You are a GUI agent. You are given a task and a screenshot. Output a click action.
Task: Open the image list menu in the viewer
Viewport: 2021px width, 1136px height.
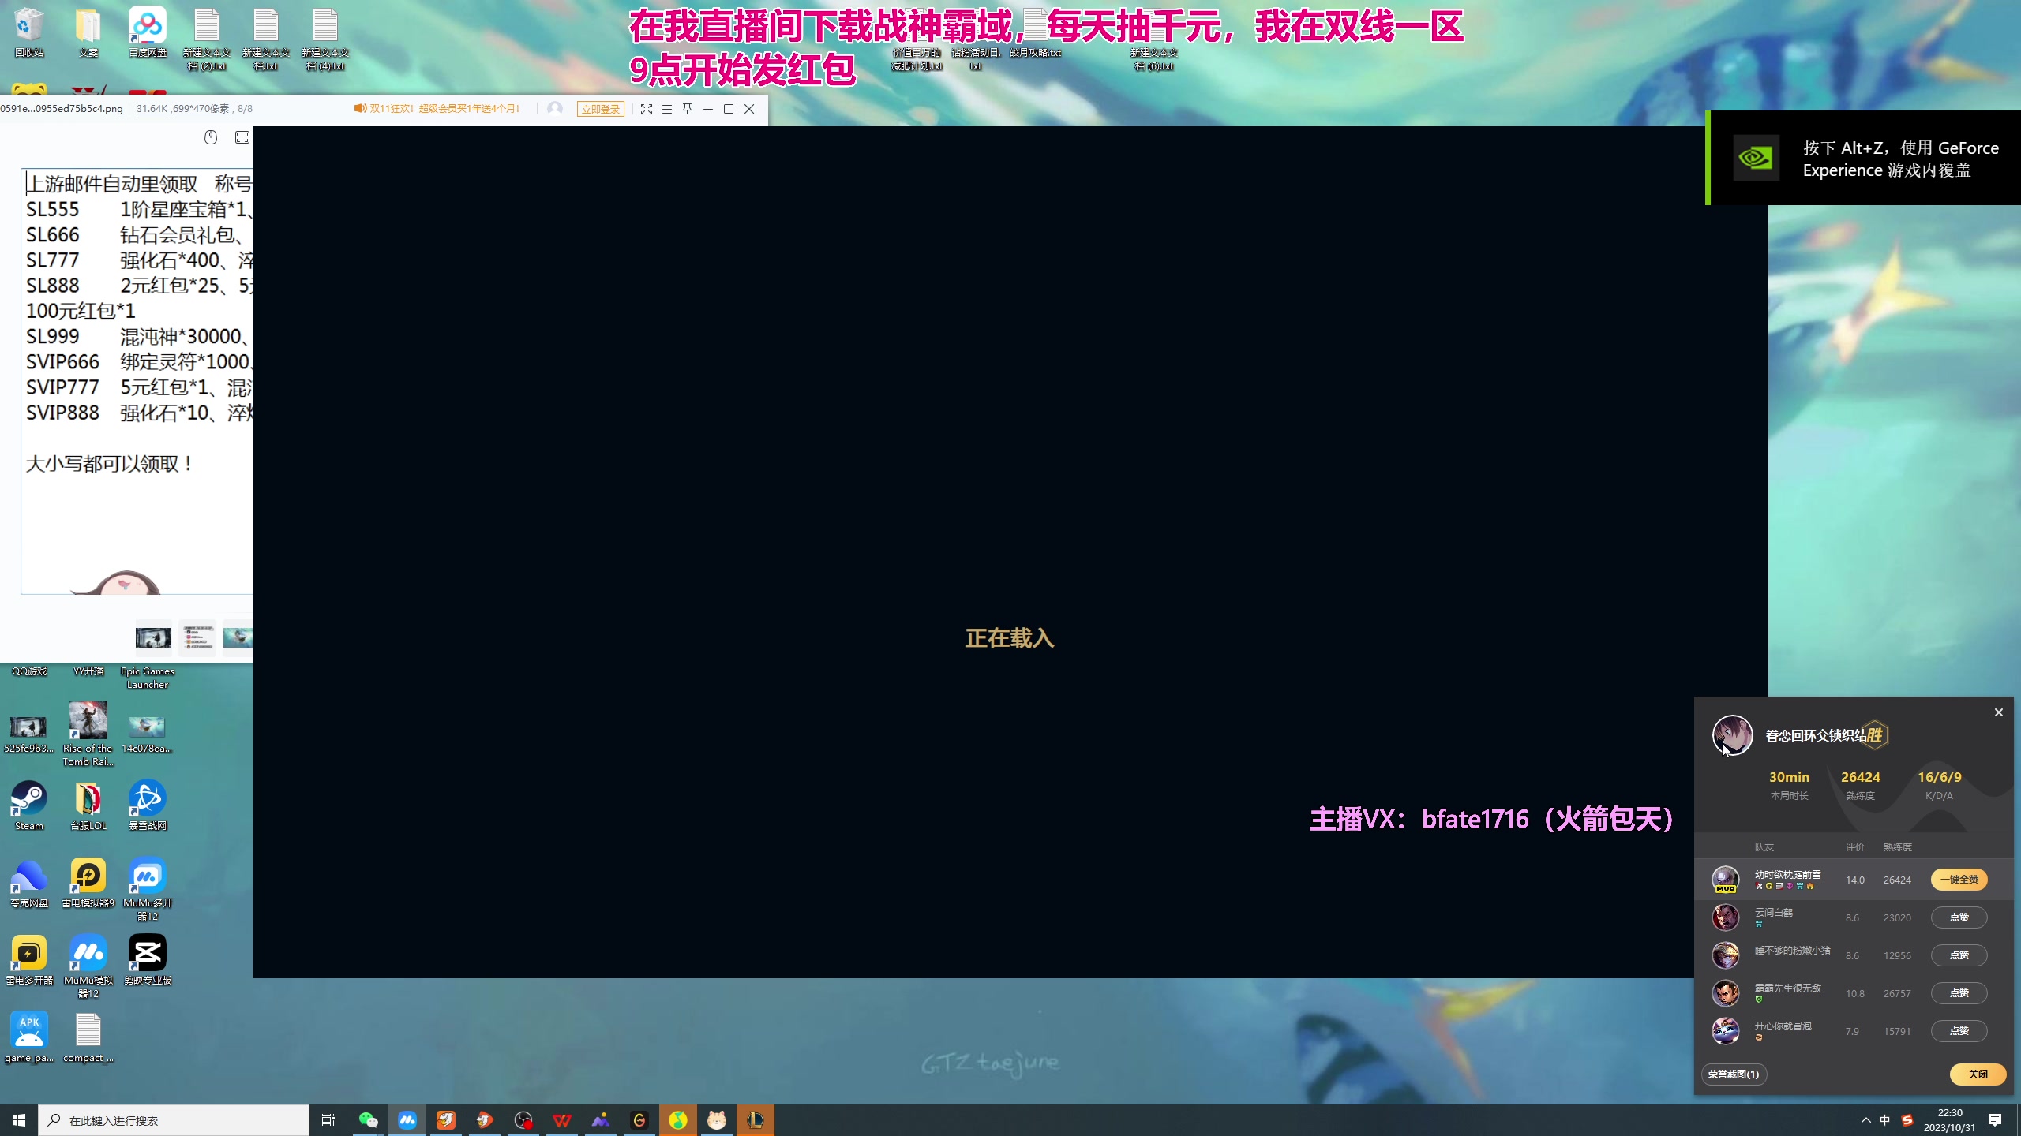(668, 109)
